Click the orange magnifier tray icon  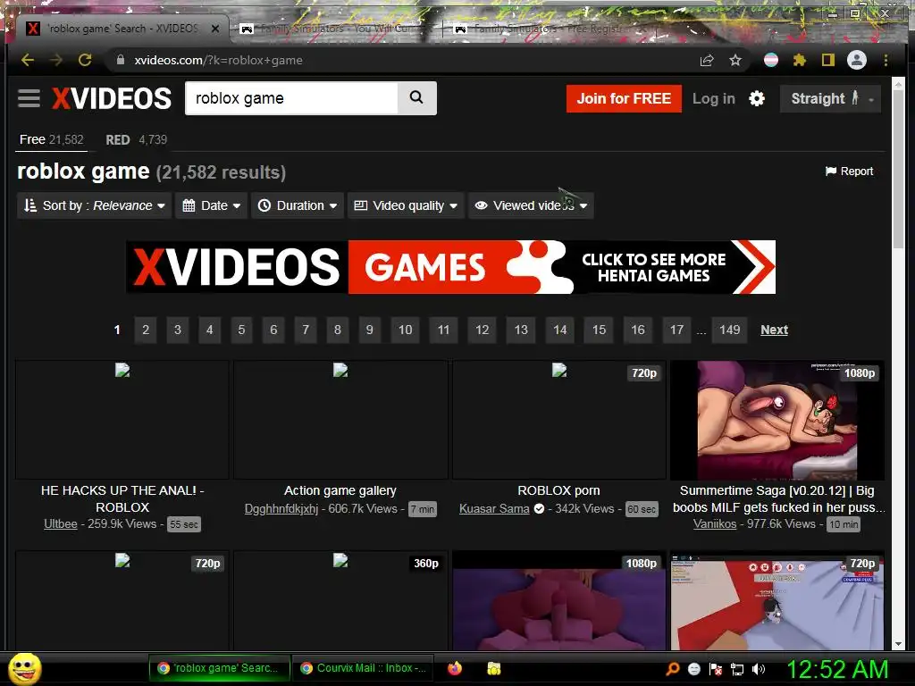click(673, 668)
